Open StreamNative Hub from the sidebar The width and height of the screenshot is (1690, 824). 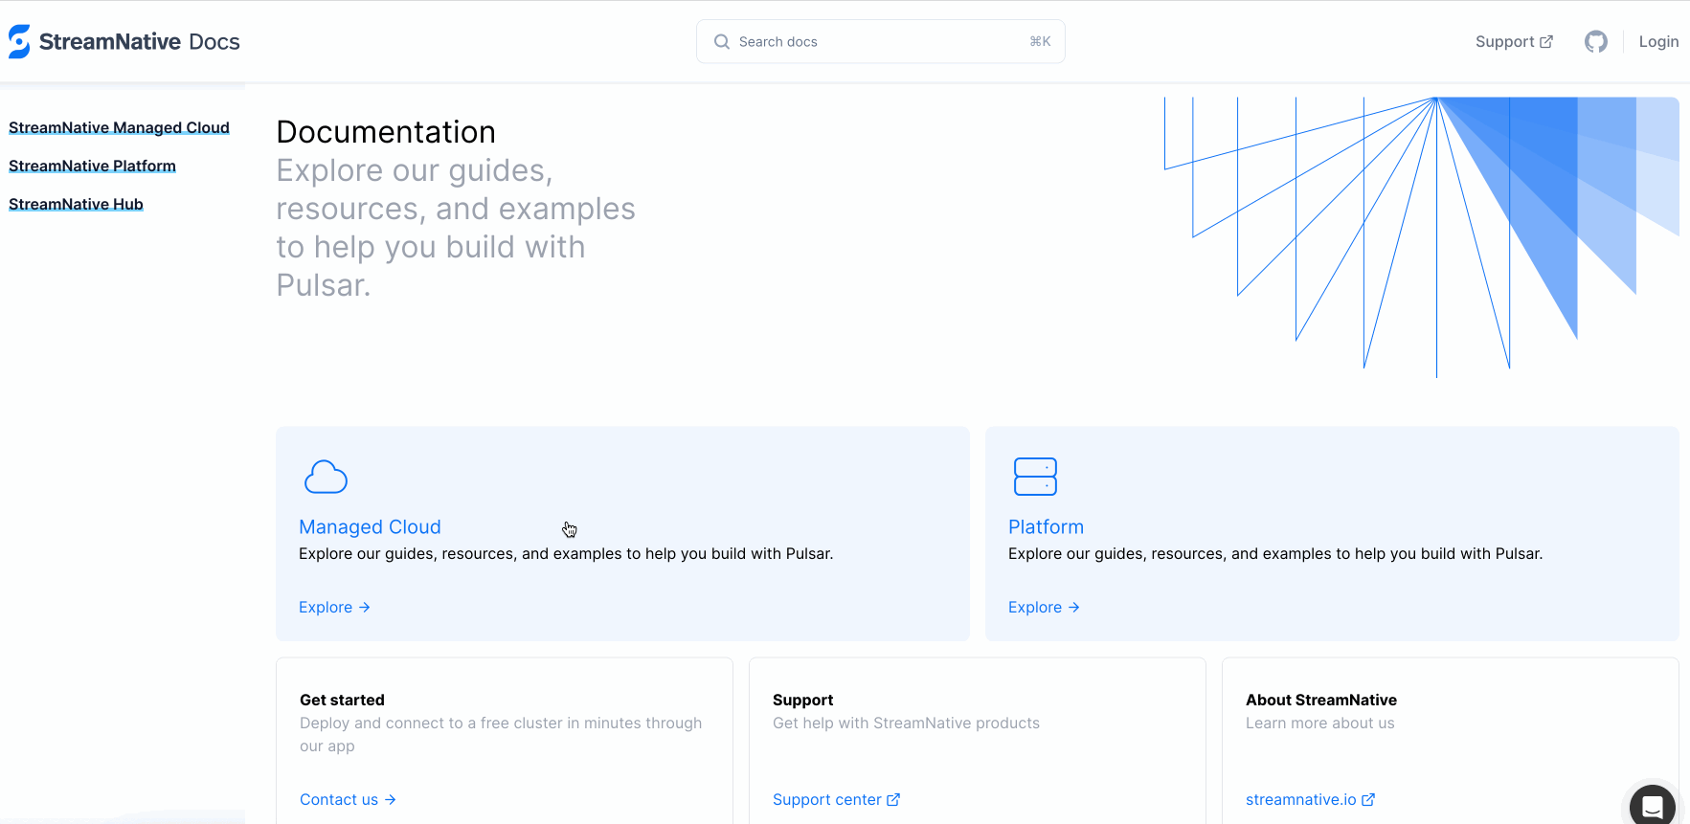click(x=75, y=204)
